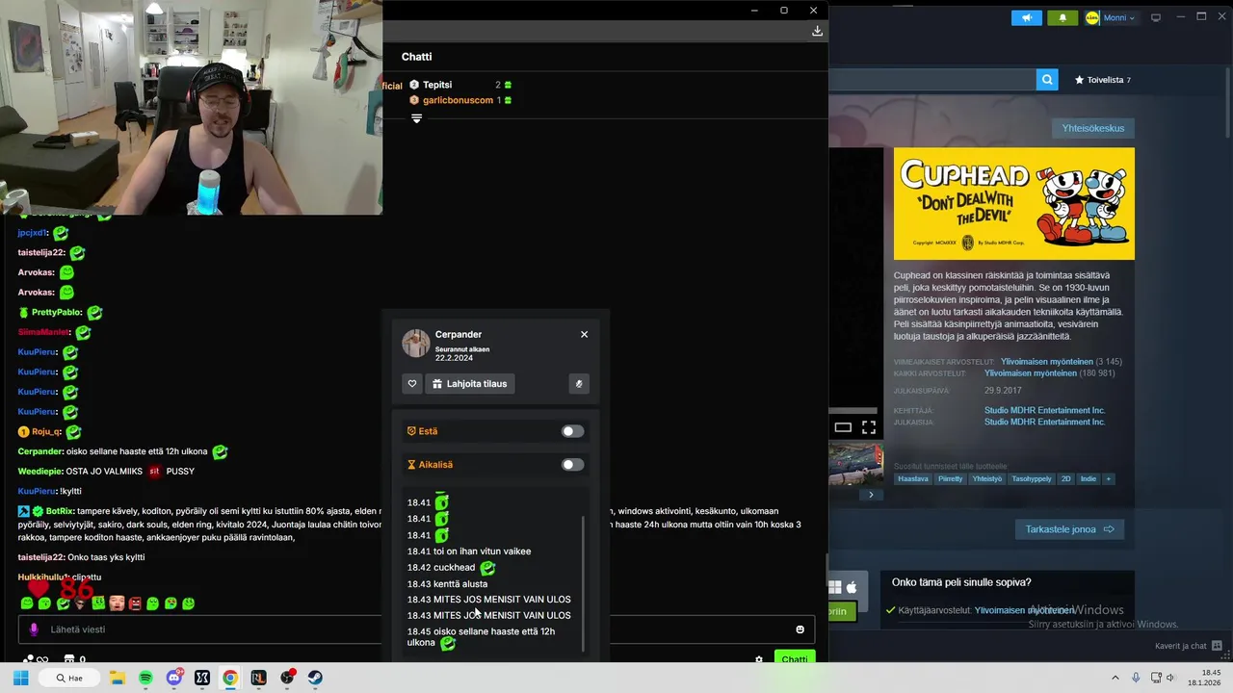Open all reviews Ylivoimaisen myönteinen (180 981) link
The width and height of the screenshot is (1233, 693).
1031,373
